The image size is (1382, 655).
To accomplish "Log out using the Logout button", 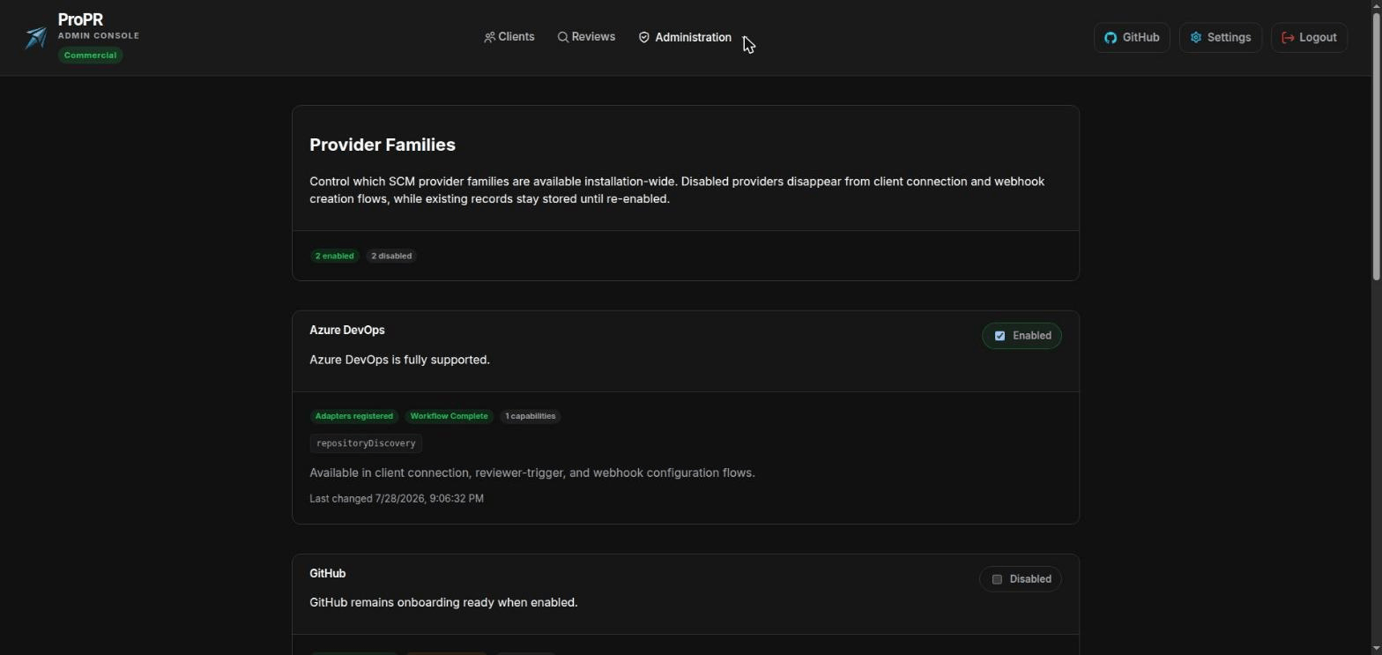I will pyautogui.click(x=1309, y=38).
